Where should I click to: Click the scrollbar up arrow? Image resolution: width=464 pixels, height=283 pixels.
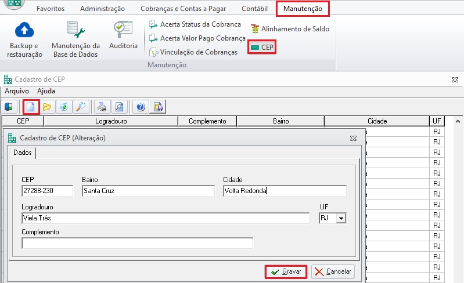coord(458,121)
